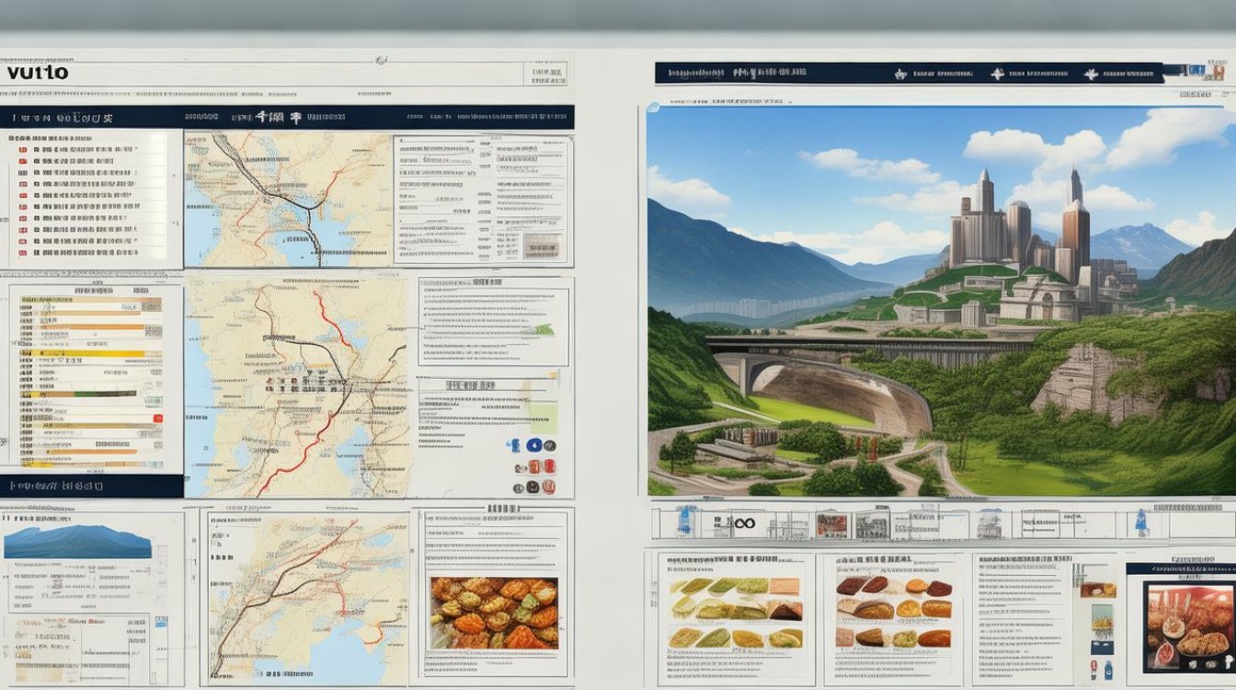This screenshot has height=690, width=1236.
Task: Open the middle map with the red route
Action: [296, 386]
